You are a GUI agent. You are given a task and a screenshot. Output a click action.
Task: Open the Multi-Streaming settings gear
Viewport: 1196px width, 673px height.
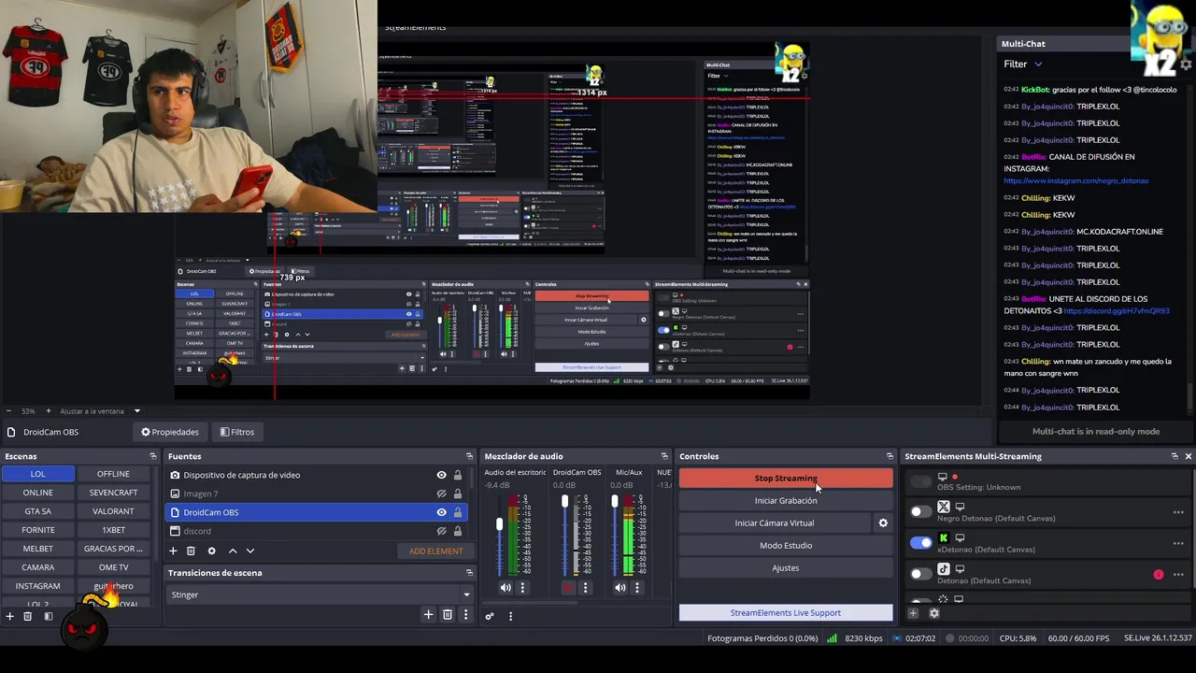click(933, 613)
